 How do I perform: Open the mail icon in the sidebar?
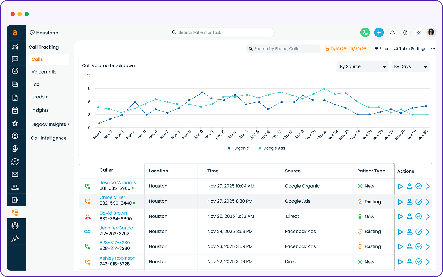(16, 174)
